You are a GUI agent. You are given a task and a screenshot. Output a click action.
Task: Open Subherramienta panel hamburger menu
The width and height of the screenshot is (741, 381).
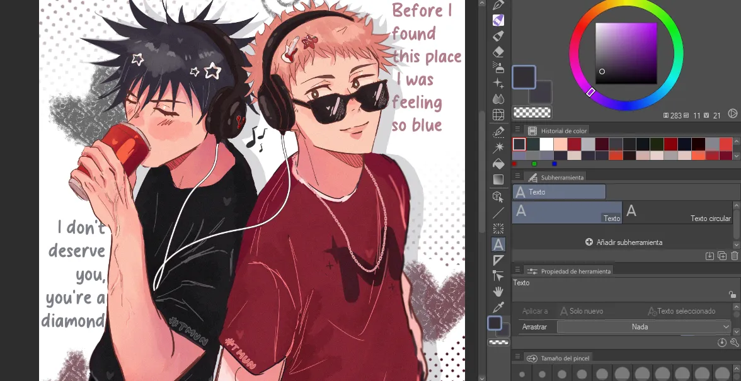tap(517, 176)
